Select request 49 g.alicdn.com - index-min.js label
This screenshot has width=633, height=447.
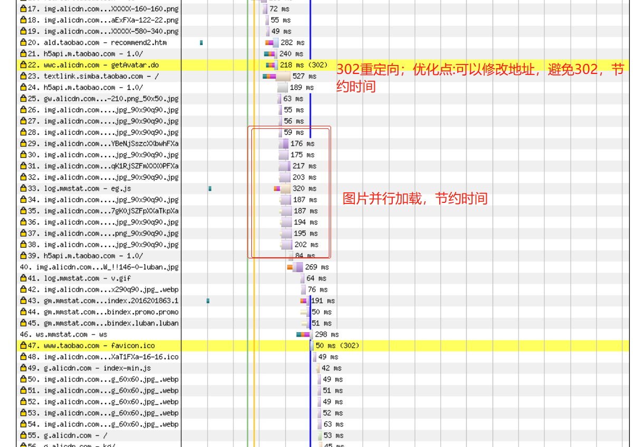pos(89,368)
